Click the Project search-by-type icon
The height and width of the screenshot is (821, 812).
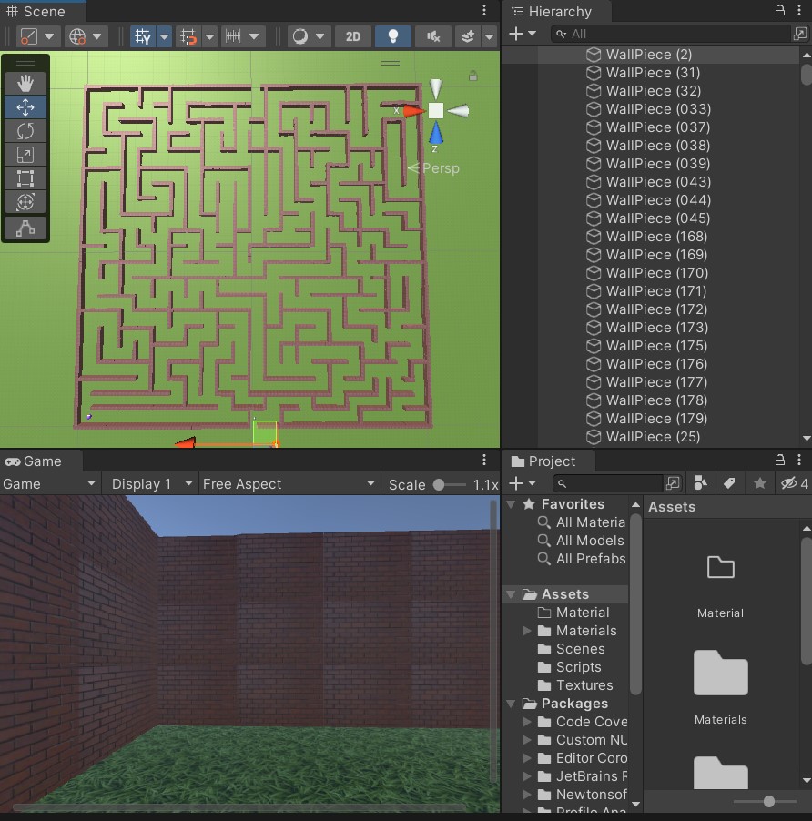tap(700, 483)
